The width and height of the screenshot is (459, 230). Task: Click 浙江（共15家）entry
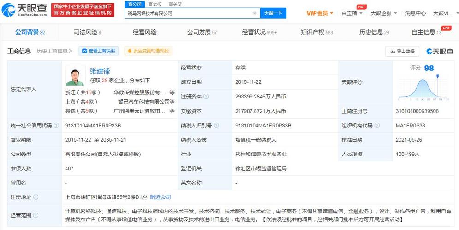83,92
